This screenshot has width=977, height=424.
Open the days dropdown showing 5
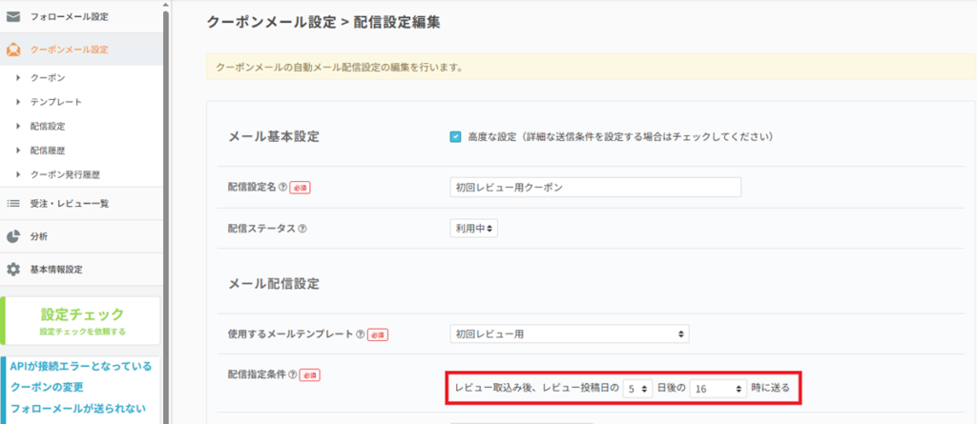pyautogui.click(x=637, y=389)
